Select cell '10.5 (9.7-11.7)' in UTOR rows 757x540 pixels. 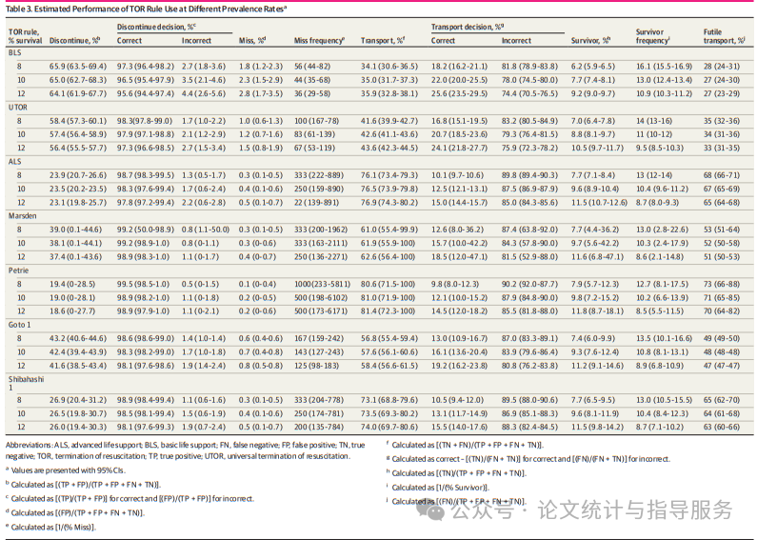point(597,148)
